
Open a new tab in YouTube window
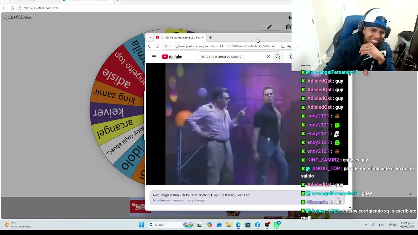210,38
